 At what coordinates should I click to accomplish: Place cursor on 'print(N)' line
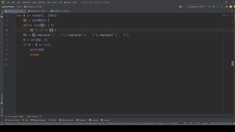37,50
